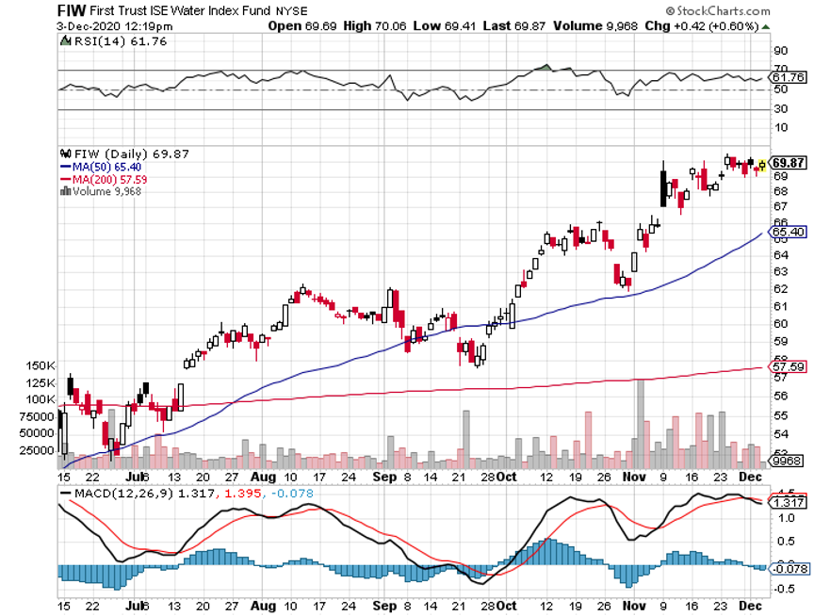Viewport: 814px width, 616px height.
Task: Click the yellow-highlighted latest candlestick
Action: coord(762,165)
